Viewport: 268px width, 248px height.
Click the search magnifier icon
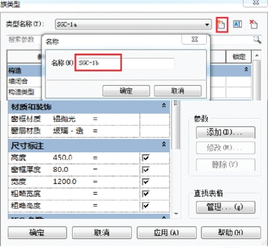pos(257,40)
